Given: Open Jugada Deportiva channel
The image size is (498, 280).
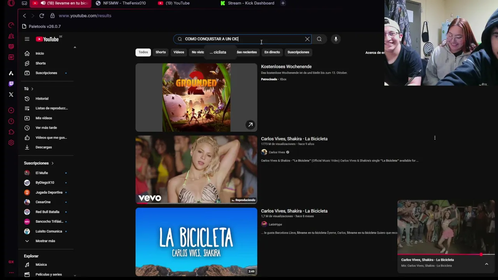Looking at the screenshot, I should tap(49, 192).
